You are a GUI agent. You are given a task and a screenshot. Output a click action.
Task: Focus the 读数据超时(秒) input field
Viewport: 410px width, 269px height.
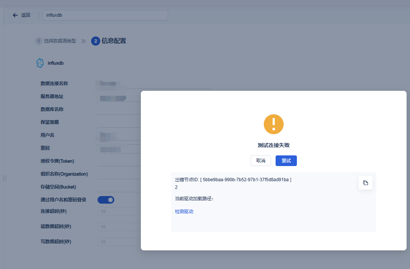[119, 226]
